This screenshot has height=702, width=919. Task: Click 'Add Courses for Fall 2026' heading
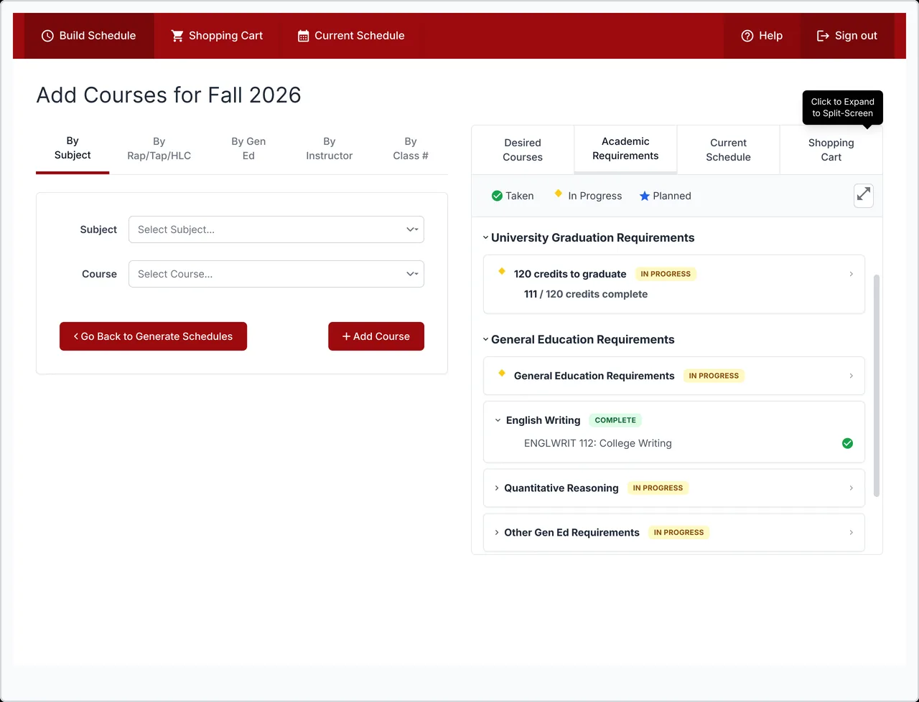point(169,95)
